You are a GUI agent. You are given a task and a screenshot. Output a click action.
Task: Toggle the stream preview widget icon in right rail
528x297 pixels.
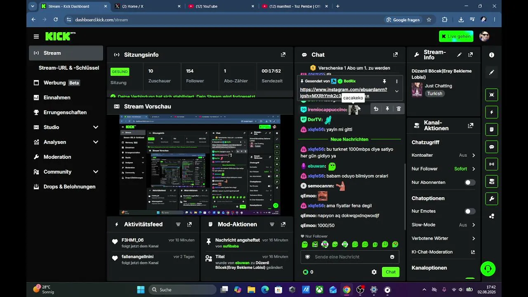pyautogui.click(x=491, y=94)
